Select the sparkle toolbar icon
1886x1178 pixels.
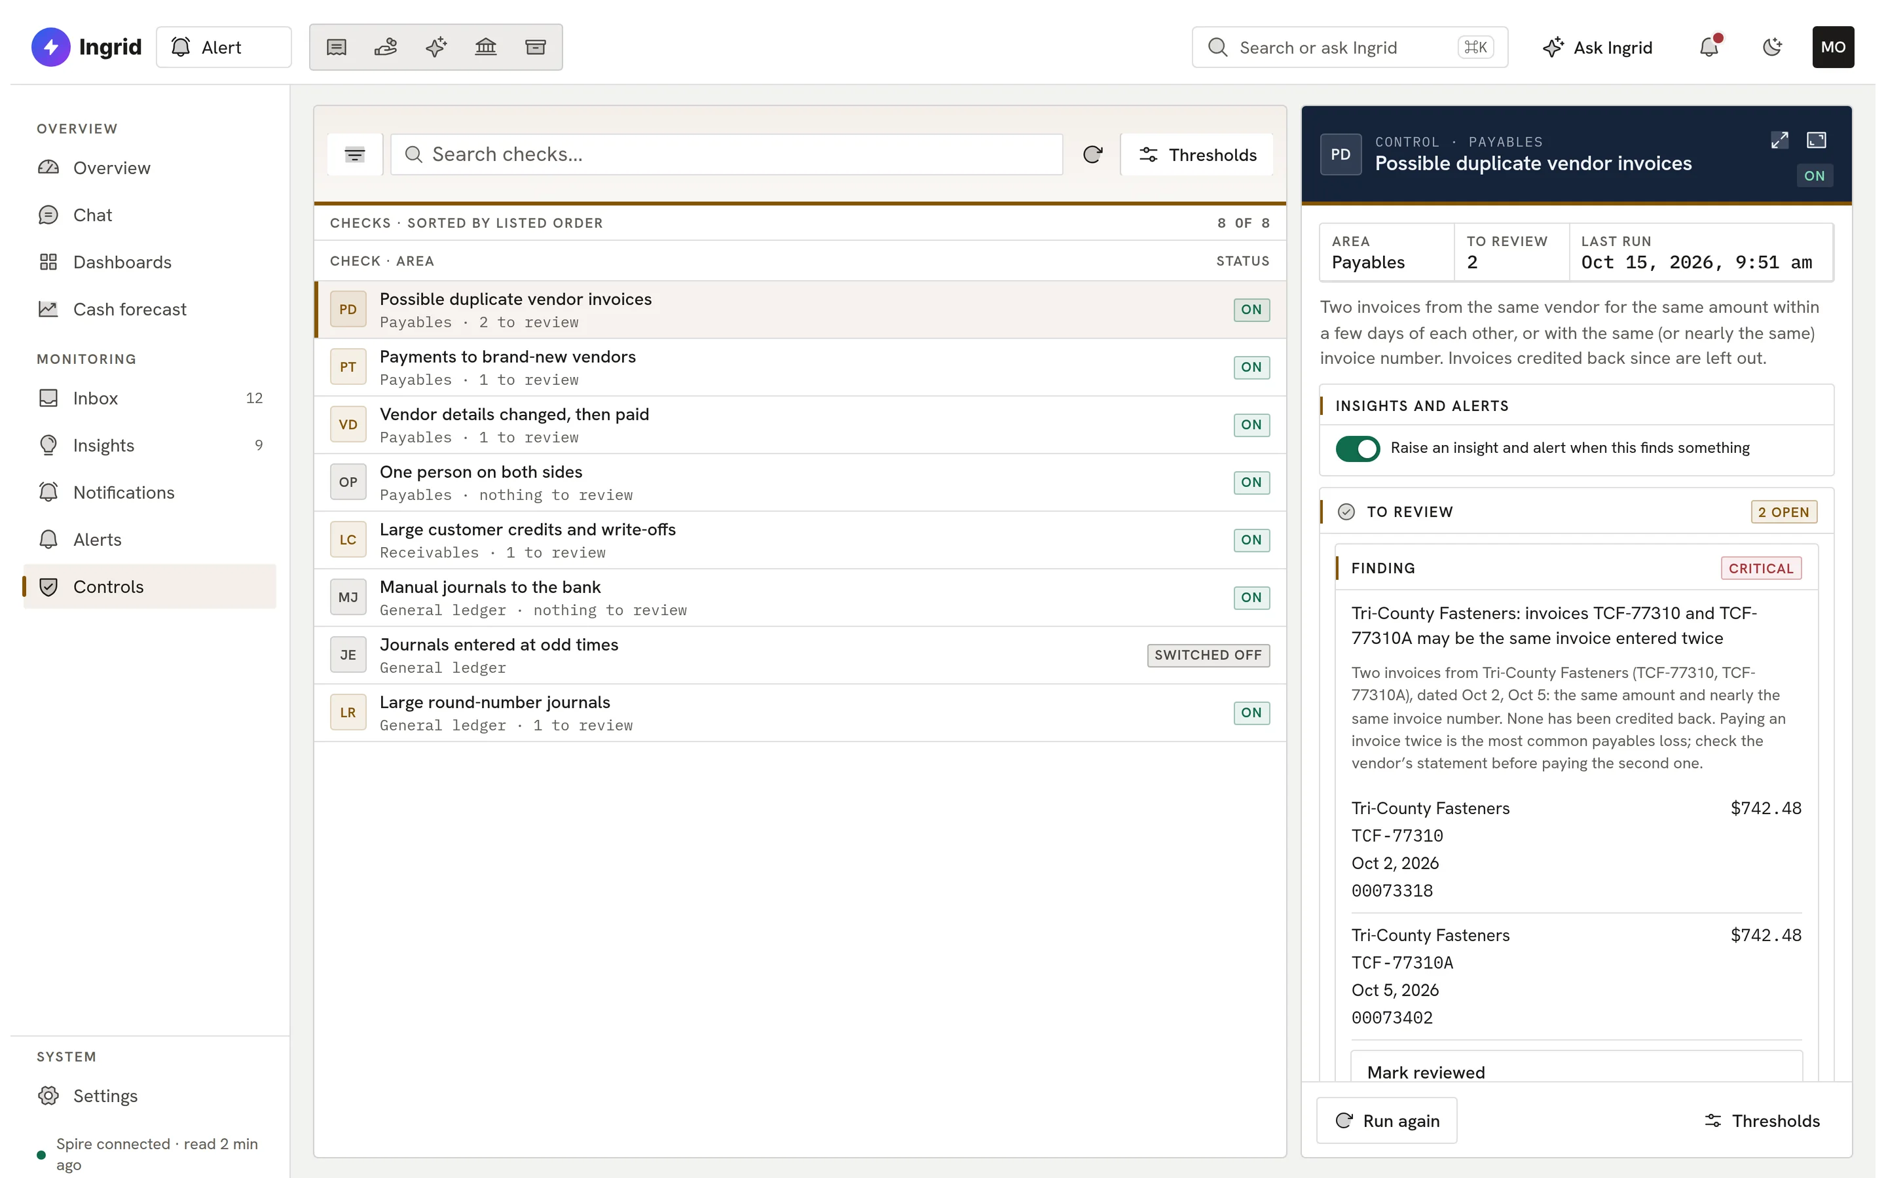click(x=435, y=46)
